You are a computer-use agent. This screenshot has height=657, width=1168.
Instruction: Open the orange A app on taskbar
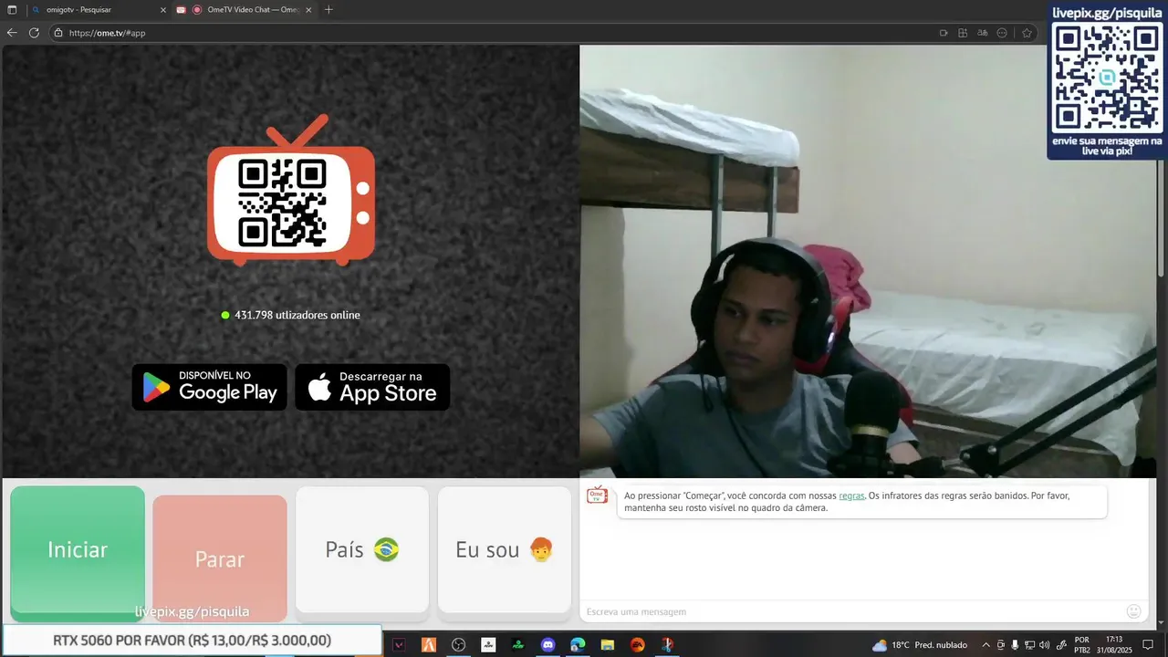pyautogui.click(x=429, y=644)
